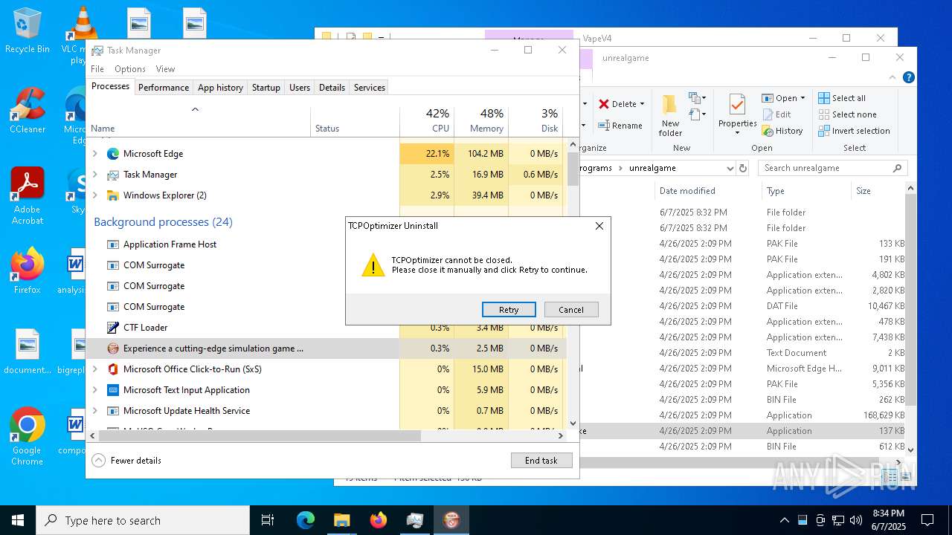The width and height of the screenshot is (952, 535).
Task: Show hidden system tray icons
Action: tap(784, 520)
